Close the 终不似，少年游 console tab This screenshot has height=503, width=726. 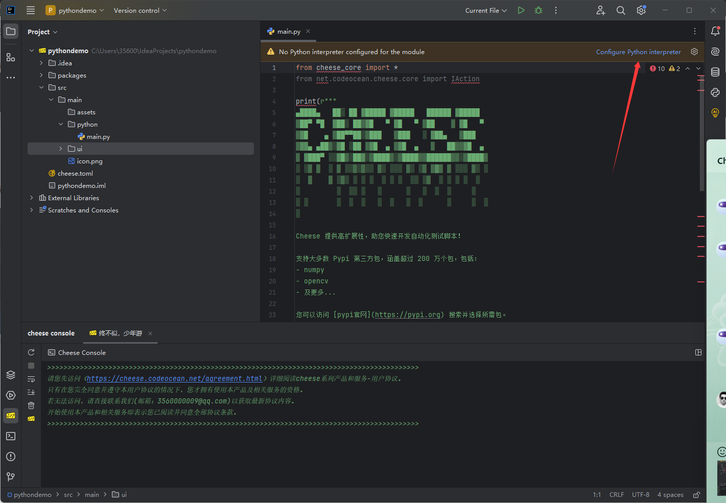point(150,333)
